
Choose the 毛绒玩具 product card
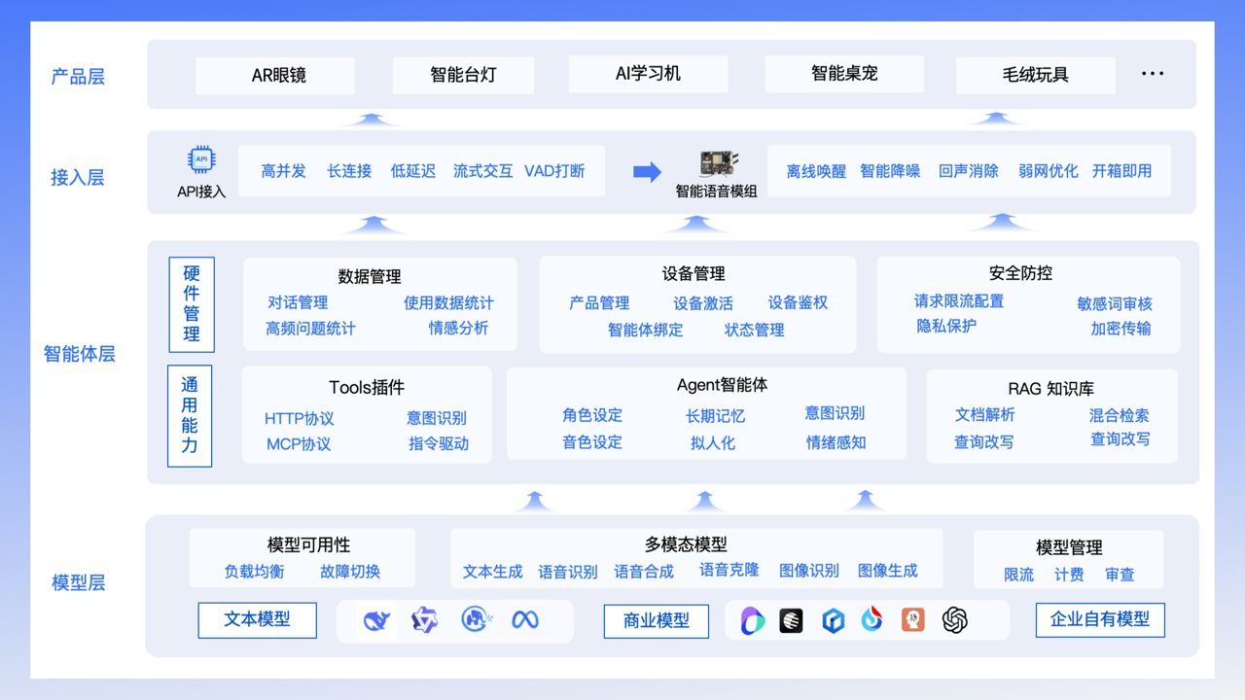[x=1036, y=75]
